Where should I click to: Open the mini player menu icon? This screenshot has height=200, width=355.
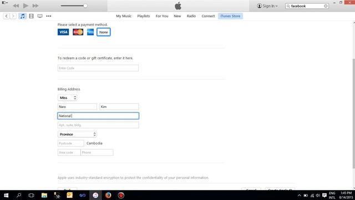tap(5, 2)
